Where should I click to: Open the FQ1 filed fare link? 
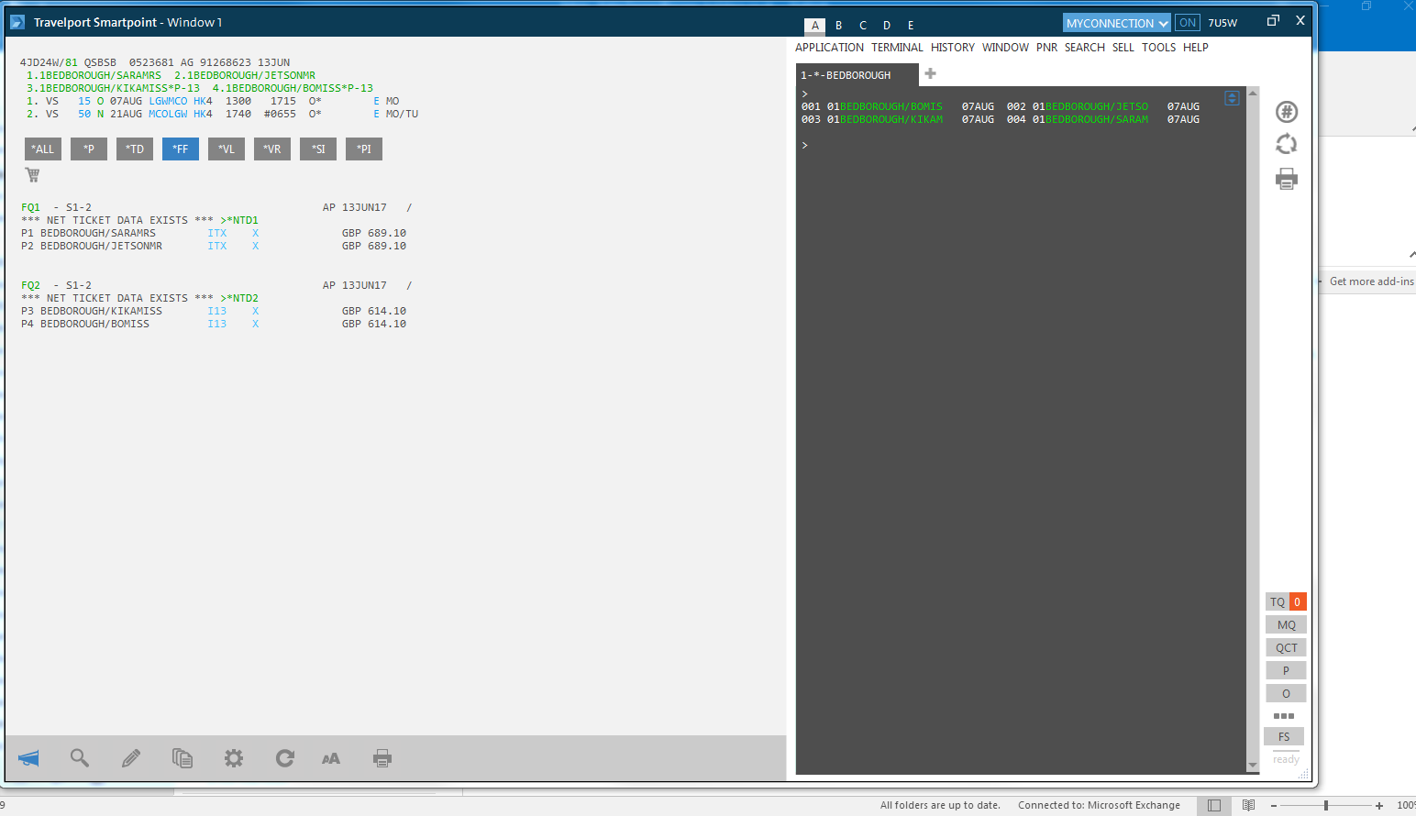tap(30, 207)
